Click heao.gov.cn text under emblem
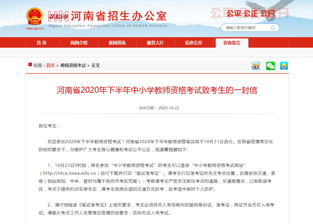 [35, 29]
